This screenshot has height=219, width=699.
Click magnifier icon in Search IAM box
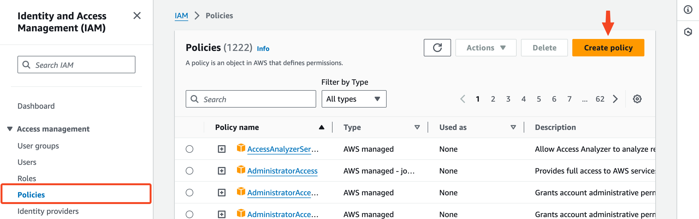pos(26,65)
